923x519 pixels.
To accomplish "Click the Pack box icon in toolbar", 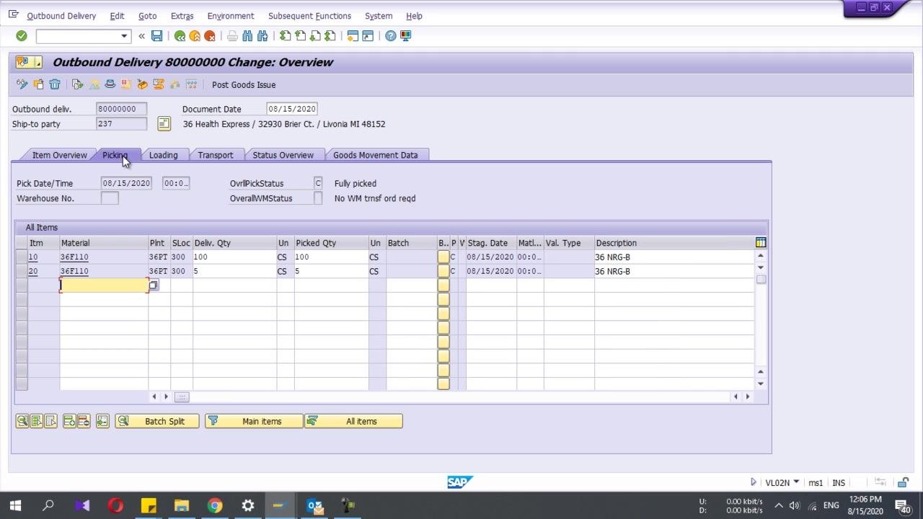I will pyautogui.click(x=142, y=84).
